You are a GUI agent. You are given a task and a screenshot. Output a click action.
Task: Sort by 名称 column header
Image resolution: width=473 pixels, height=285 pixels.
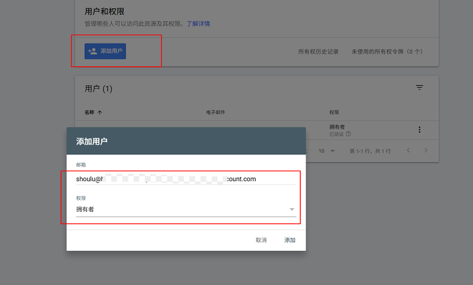click(93, 112)
